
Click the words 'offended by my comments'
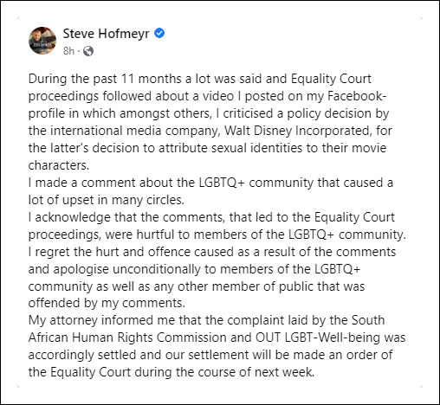click(107, 303)
